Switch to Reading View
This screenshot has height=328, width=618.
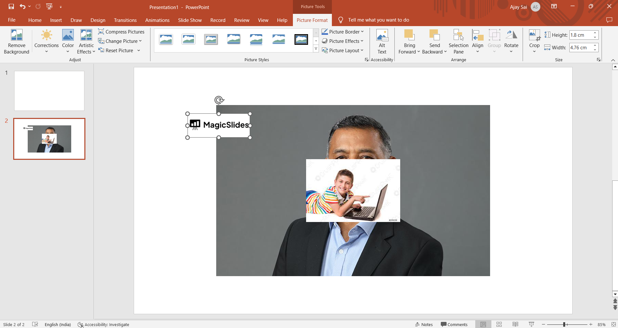[x=515, y=324]
